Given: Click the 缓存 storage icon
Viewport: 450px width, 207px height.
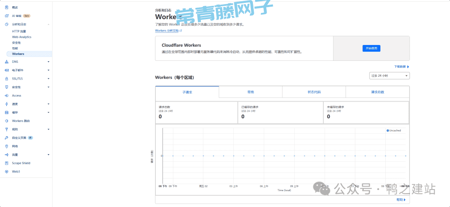Looking at the screenshot, I should [7, 112].
